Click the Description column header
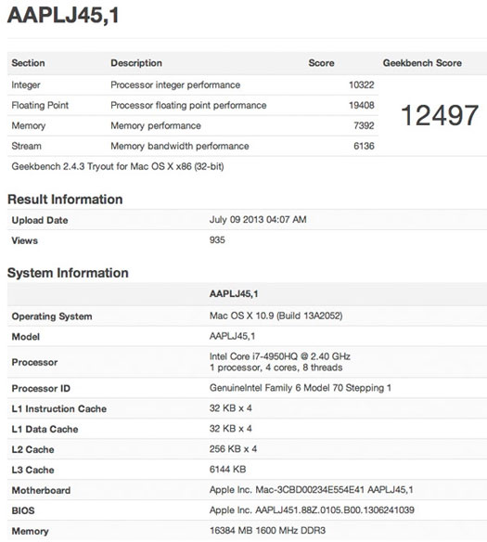The width and height of the screenshot is (487, 542). [136, 63]
